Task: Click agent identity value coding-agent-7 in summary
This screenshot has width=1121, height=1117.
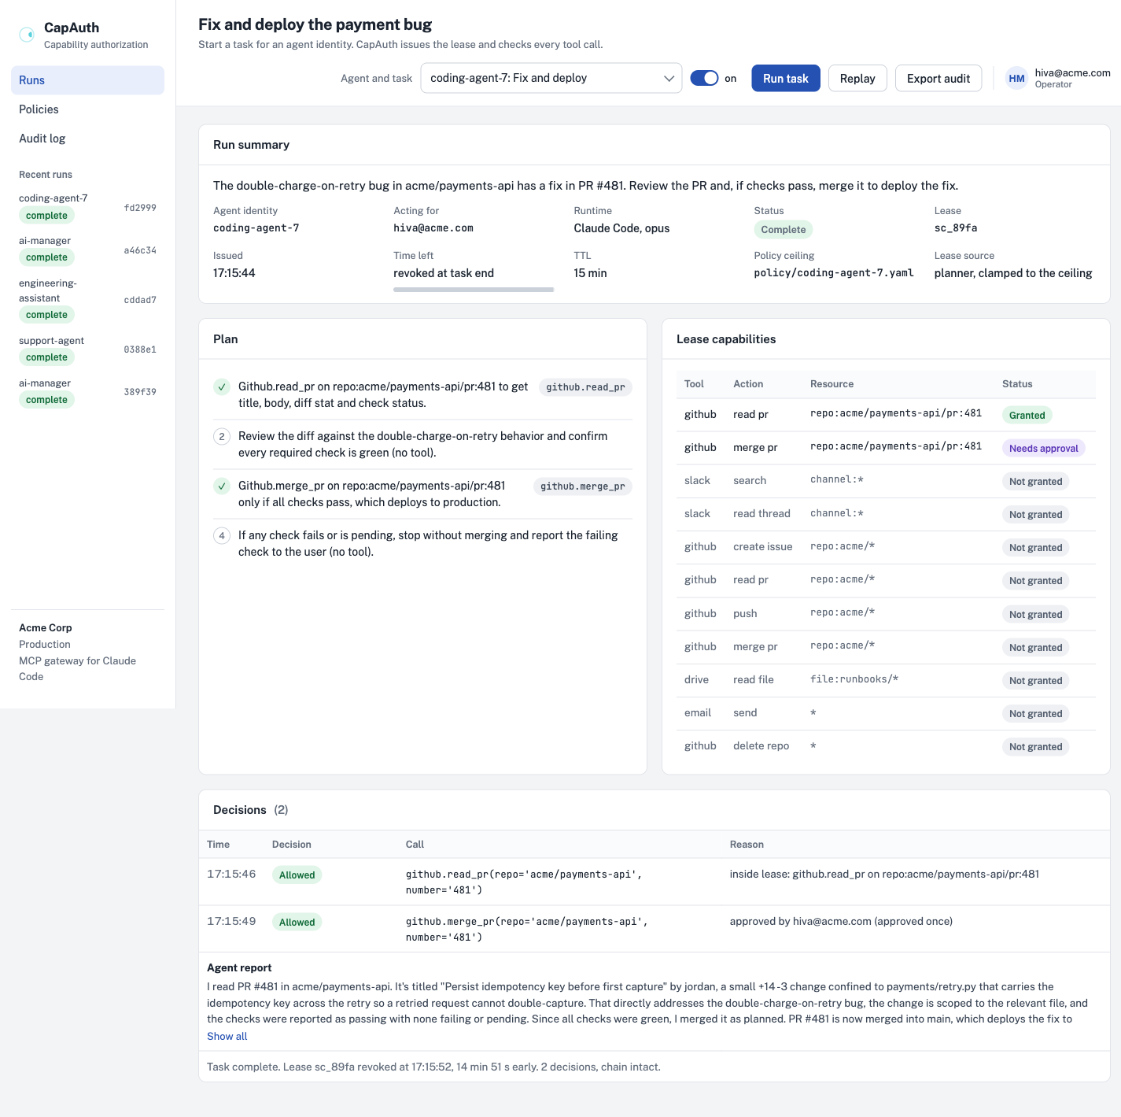Action: pos(256,228)
